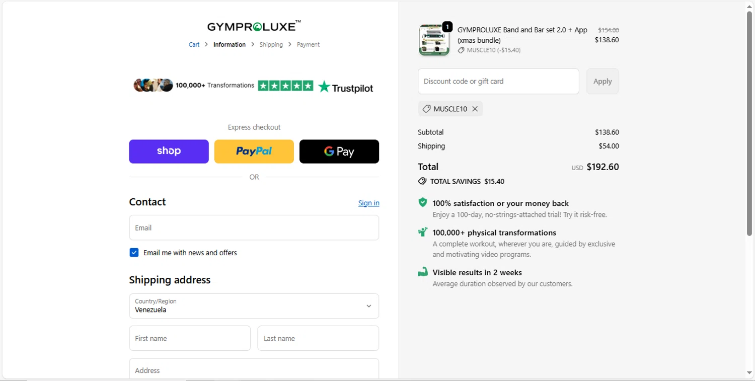Click the total price '$192.60'
This screenshot has height=381, width=755.
click(x=603, y=167)
